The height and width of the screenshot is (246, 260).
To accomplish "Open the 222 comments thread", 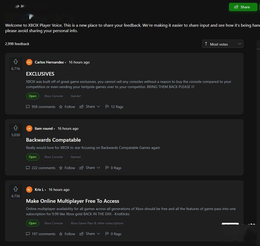I will click(41, 168).
